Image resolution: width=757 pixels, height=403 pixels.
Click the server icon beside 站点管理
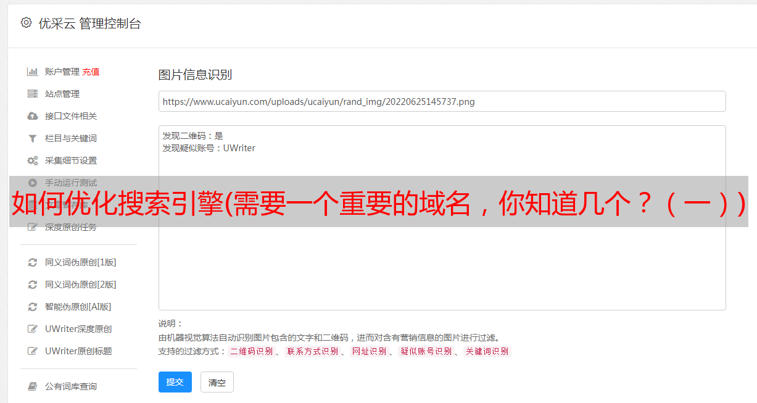33,94
